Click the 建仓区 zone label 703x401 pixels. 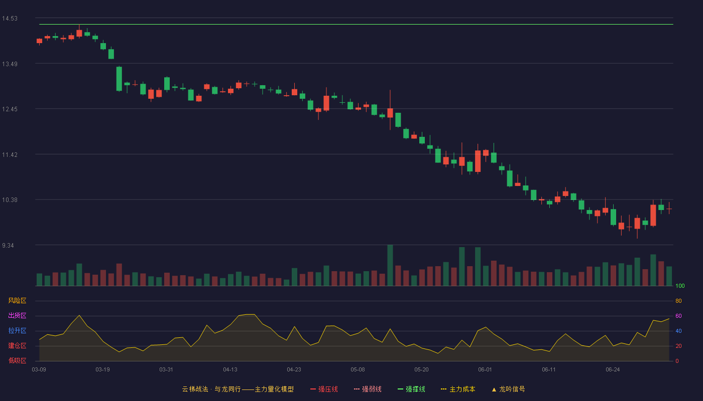click(17, 346)
